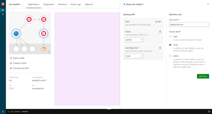Delete user 0-luke with the trash icon
212x114 pixels.
pos(160,32)
